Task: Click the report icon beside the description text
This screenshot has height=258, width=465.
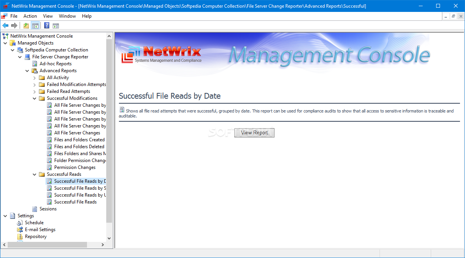Action: pos(122,110)
